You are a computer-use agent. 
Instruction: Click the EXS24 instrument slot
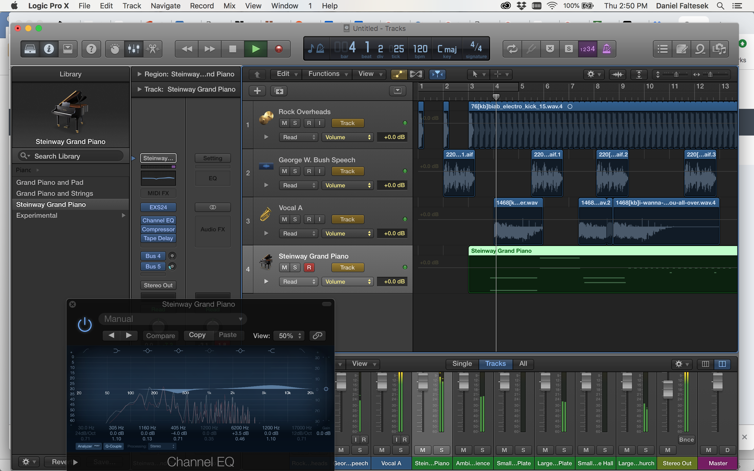[158, 207]
